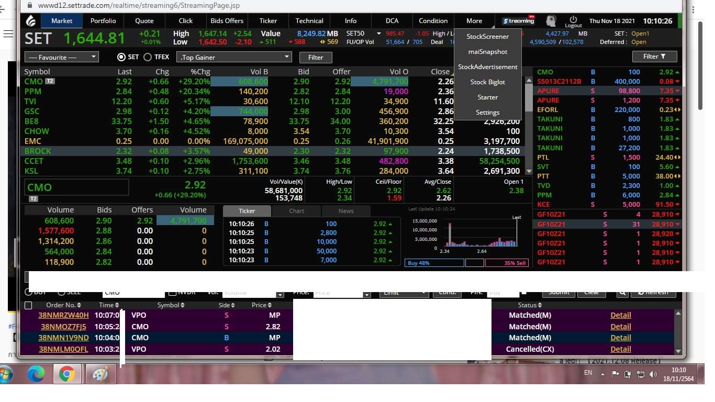Sort orders using Status column arrows
The height and width of the screenshot is (402, 715).
point(540,305)
